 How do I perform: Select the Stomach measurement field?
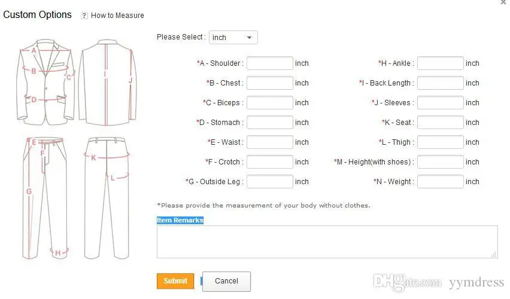269,123
